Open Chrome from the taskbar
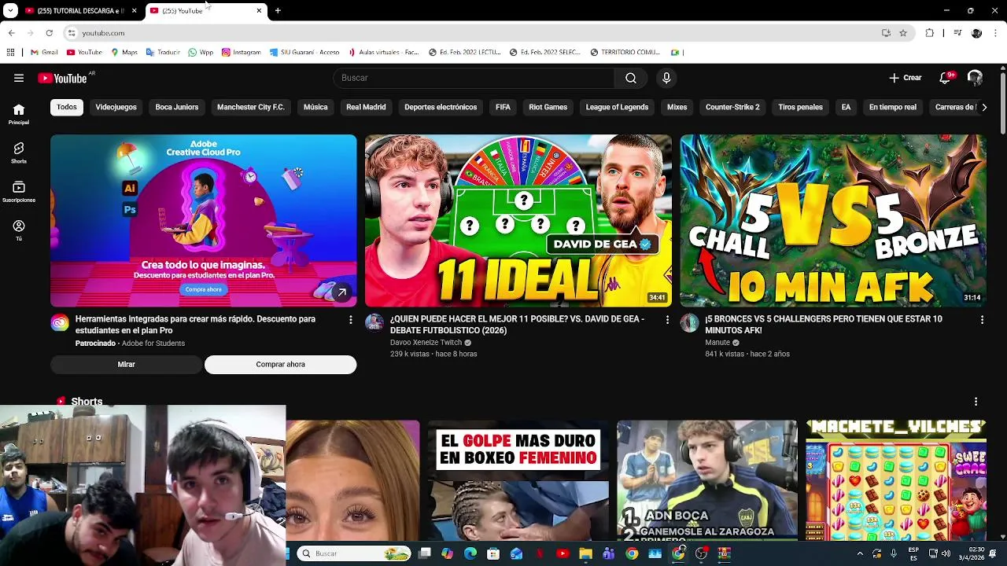This screenshot has height=566, width=1007. [632, 553]
